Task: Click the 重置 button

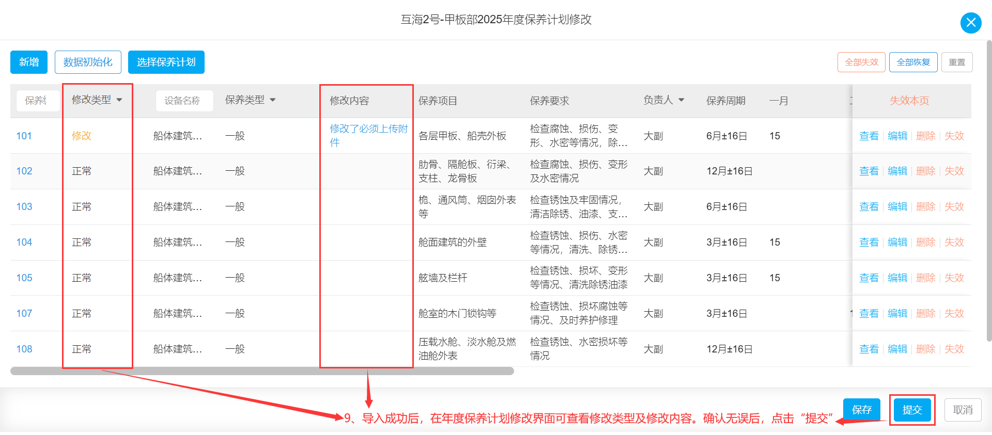Action: pyautogui.click(x=957, y=62)
